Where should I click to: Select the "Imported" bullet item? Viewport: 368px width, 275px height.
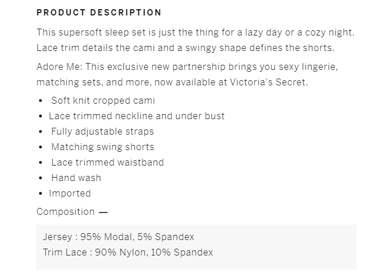[69, 193]
